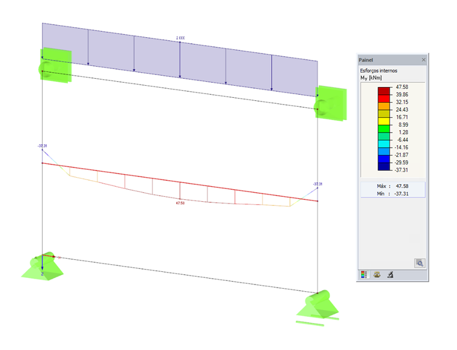
Task: Click the -14.16 scale value
Action: (401, 147)
